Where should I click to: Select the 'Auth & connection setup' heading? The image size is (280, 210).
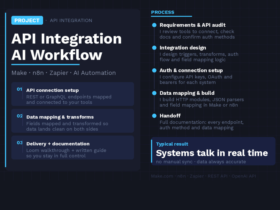[191, 70]
